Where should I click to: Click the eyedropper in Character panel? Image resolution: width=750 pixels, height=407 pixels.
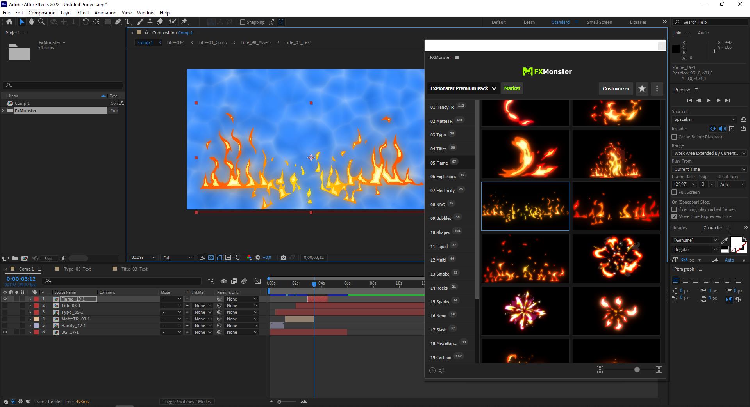tap(725, 240)
